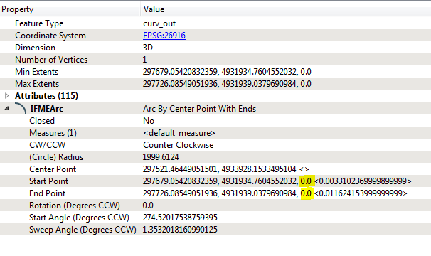Click the Sweep Angle value 1.3532018160990125
Image resolution: width=431 pixels, height=256 pixels.
[x=180, y=230]
